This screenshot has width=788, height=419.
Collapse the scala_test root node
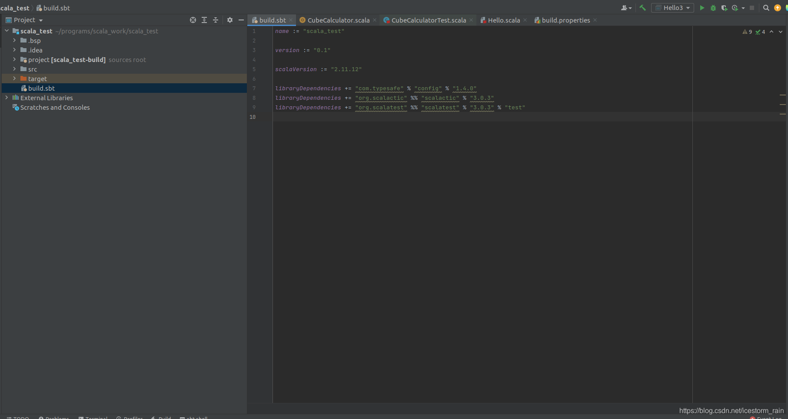point(7,31)
